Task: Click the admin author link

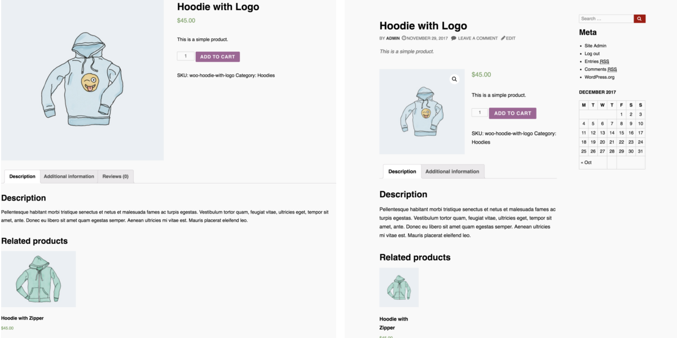Action: coord(393,38)
